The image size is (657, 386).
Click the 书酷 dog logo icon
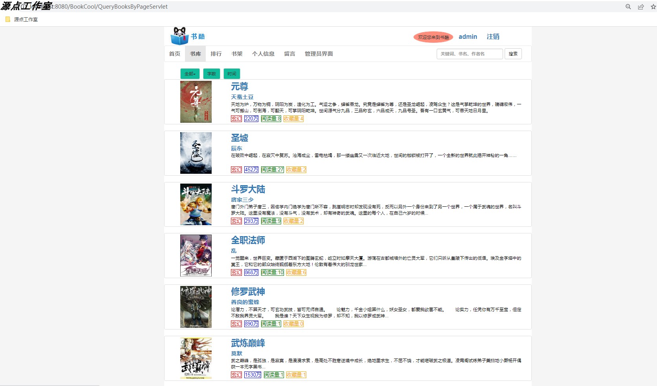click(x=179, y=36)
